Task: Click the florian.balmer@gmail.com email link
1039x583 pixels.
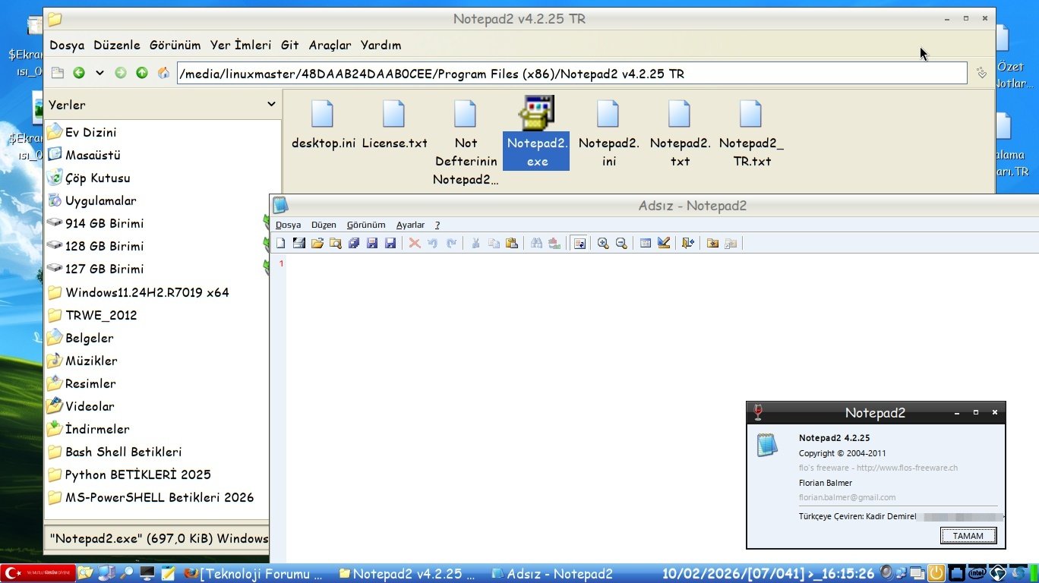Action: (847, 497)
